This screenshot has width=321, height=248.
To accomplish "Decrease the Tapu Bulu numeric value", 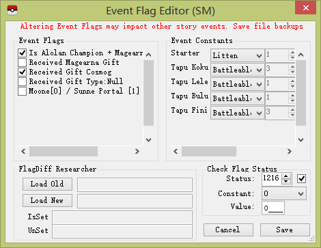I will (x=292, y=101).
